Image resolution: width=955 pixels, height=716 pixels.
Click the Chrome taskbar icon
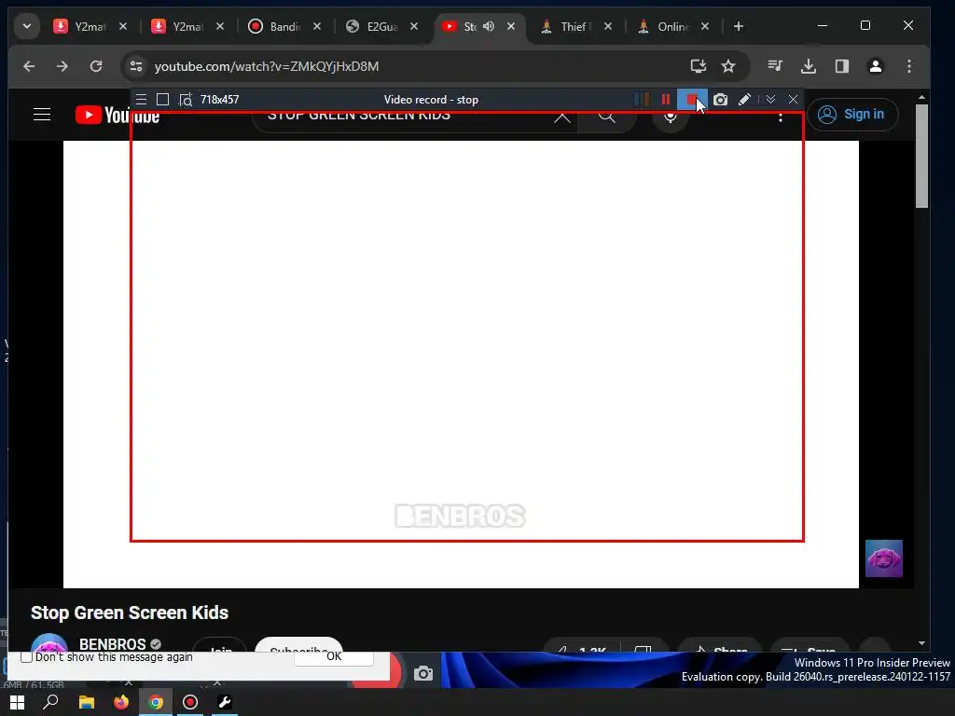click(156, 702)
